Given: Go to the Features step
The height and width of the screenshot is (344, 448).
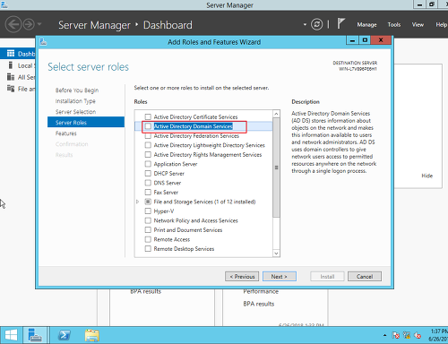Looking at the screenshot, I should 66,133.
